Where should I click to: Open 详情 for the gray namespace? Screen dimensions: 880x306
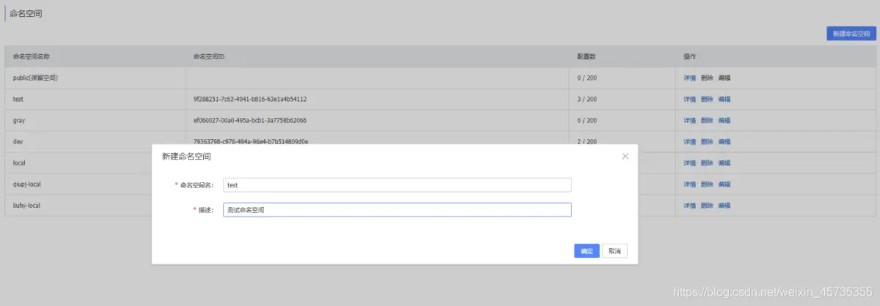689,120
